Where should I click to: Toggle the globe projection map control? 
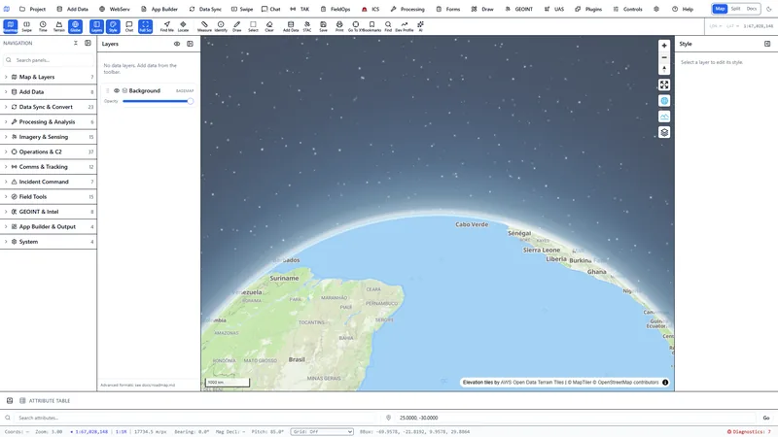[664, 101]
